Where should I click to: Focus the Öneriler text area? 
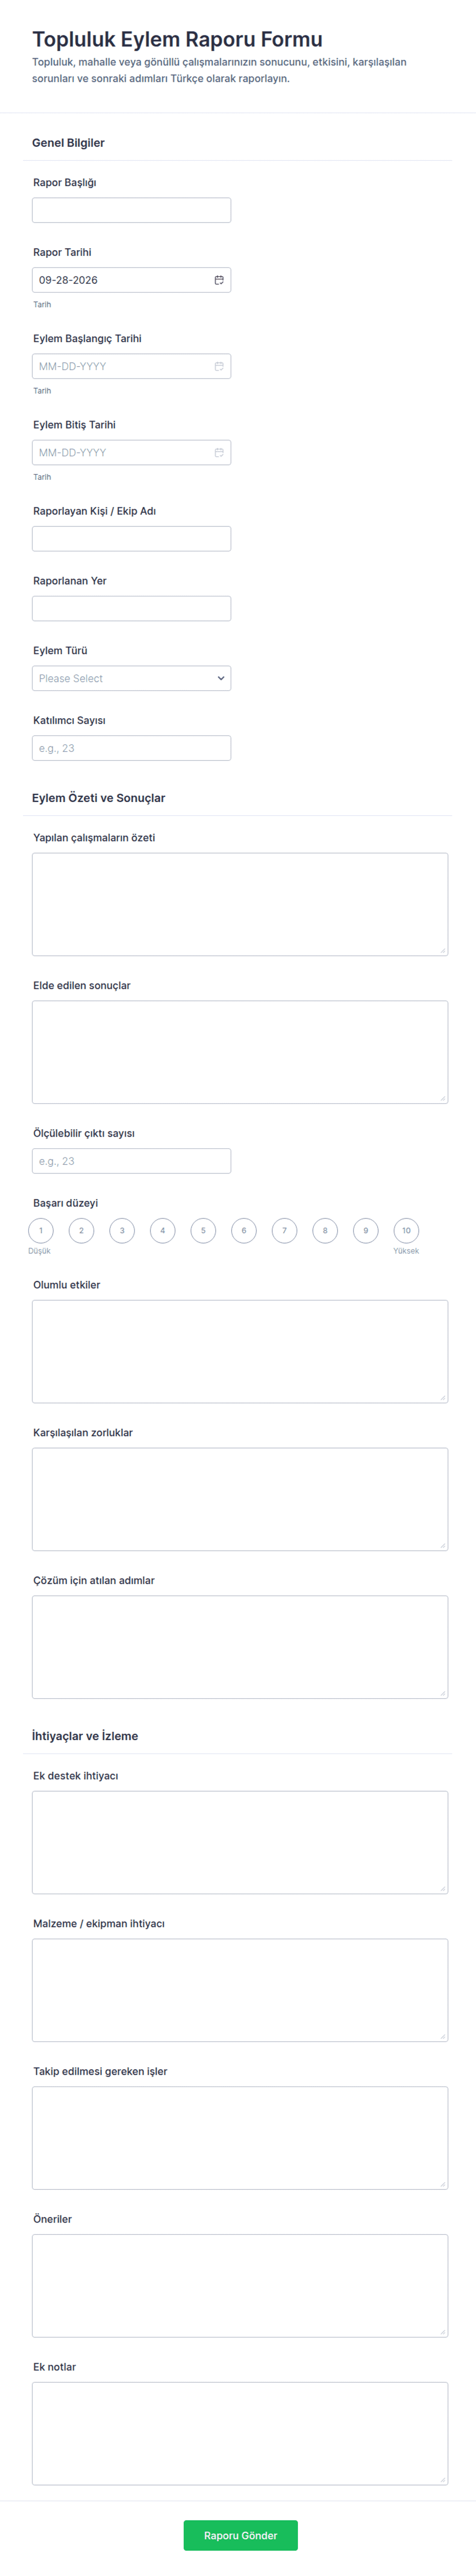coord(240,2284)
